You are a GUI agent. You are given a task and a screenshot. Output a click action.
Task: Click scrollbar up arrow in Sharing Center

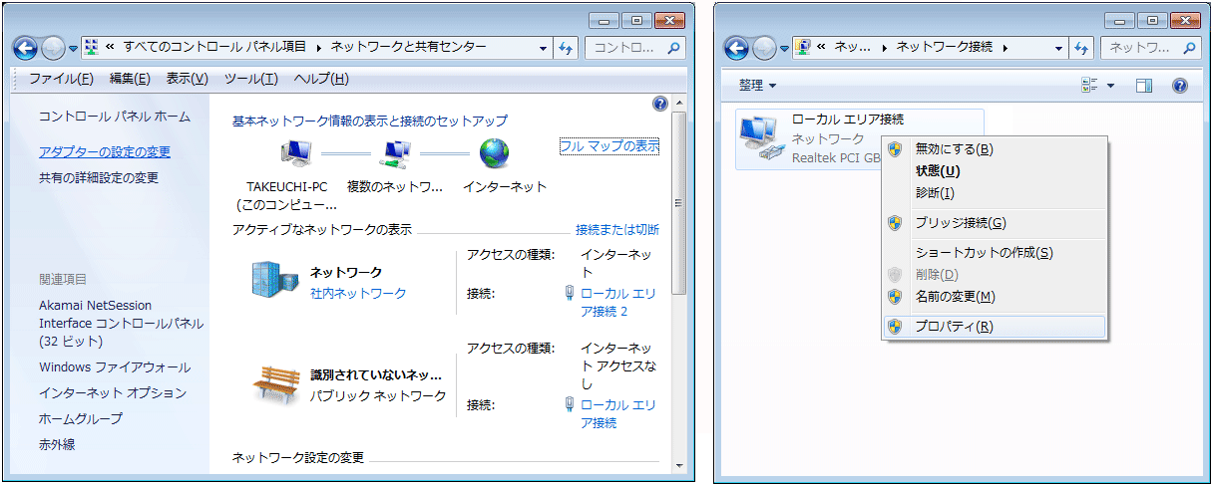pos(679,103)
